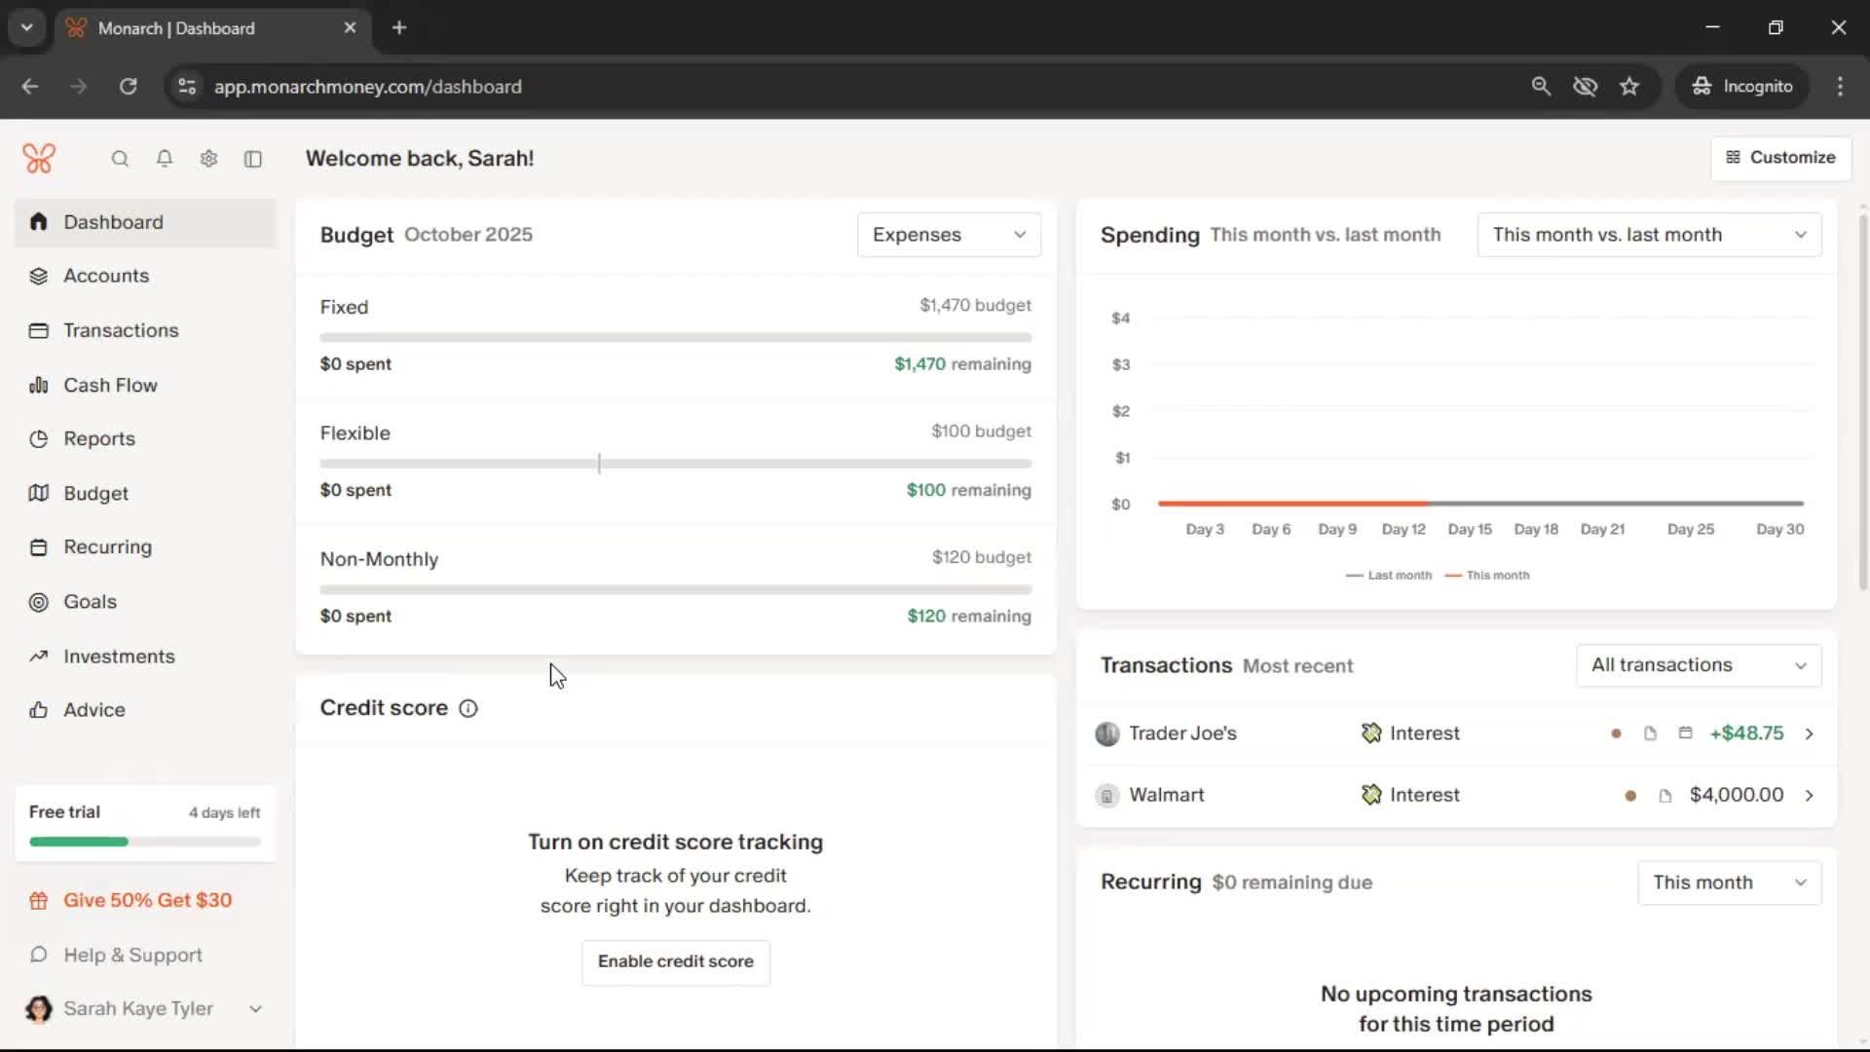Open the Investments sidebar item
This screenshot has width=1870, height=1052.
tap(119, 657)
